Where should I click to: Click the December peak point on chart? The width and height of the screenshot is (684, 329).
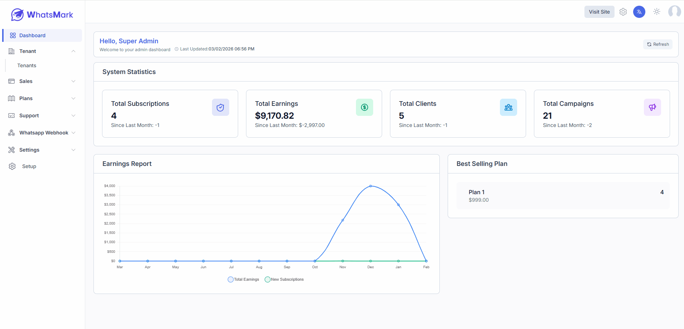point(371,186)
